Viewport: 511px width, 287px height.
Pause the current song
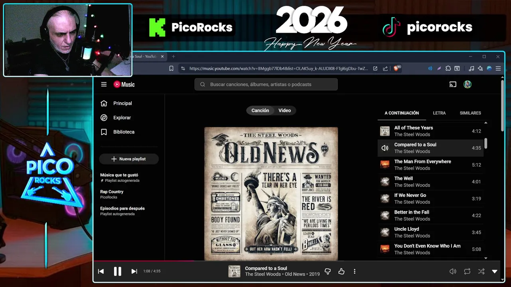pyautogui.click(x=117, y=271)
